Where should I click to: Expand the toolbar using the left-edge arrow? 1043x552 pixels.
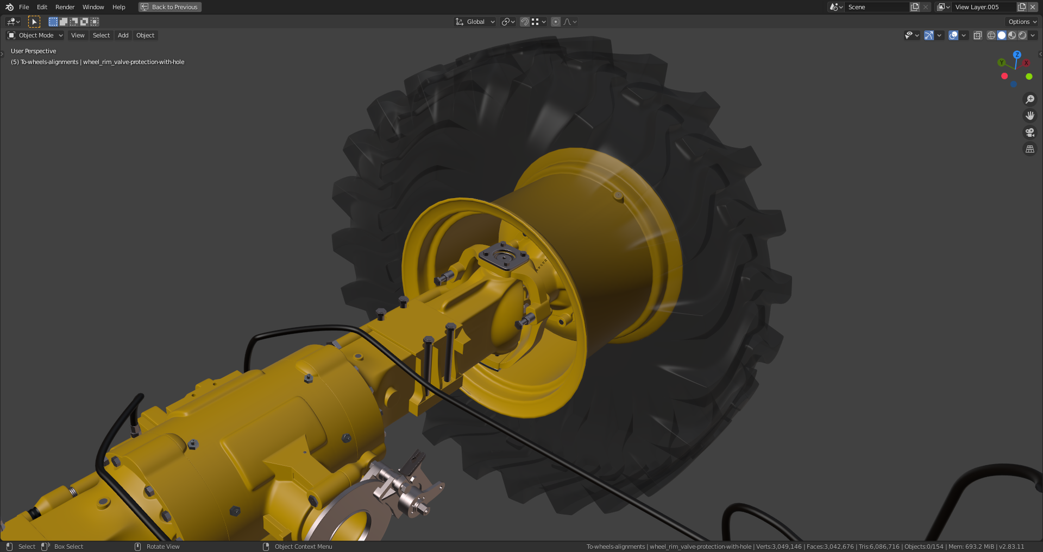point(2,53)
